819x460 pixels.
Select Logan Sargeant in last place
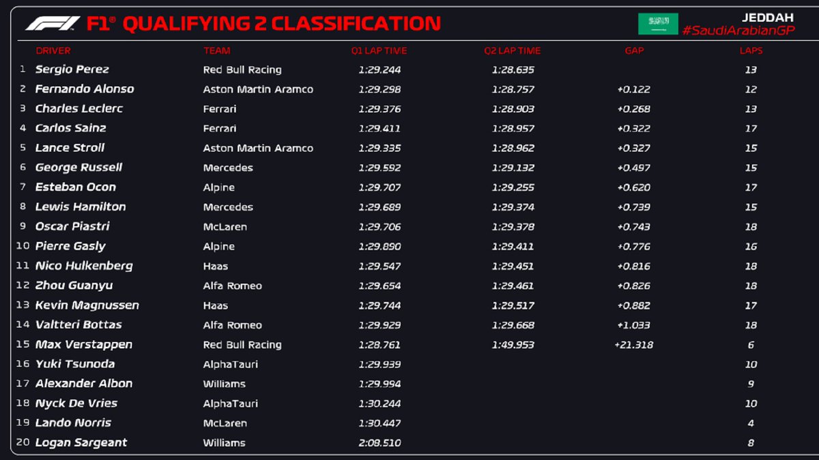pos(81,443)
